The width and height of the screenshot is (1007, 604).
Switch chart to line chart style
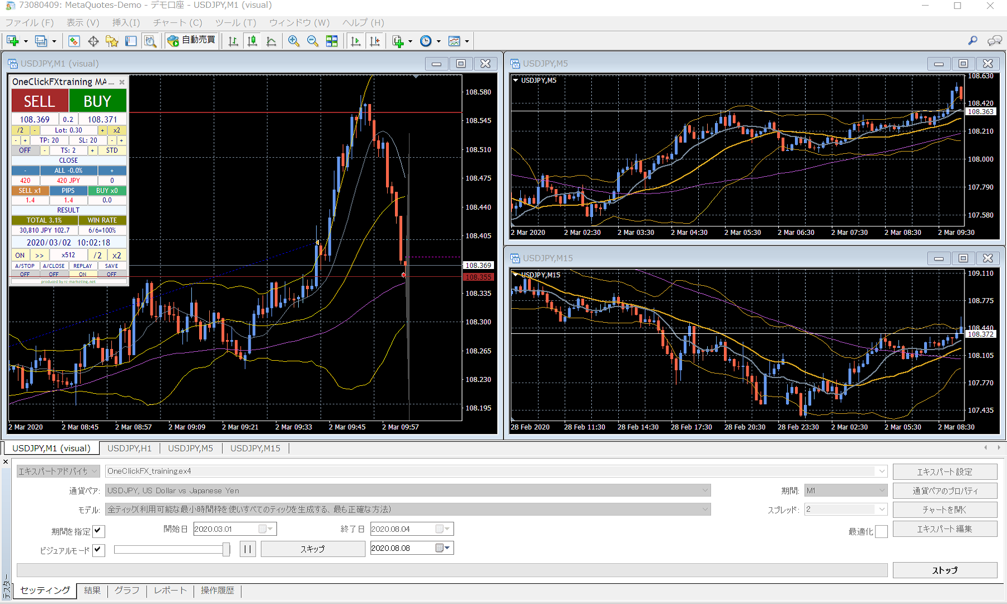coord(271,41)
